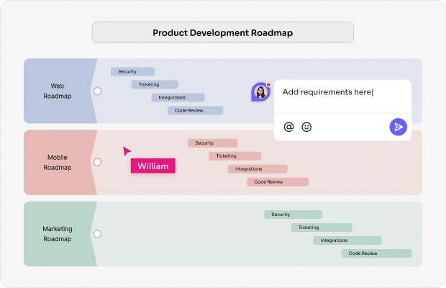
Task: Click the @ mention icon
Action: click(x=288, y=127)
